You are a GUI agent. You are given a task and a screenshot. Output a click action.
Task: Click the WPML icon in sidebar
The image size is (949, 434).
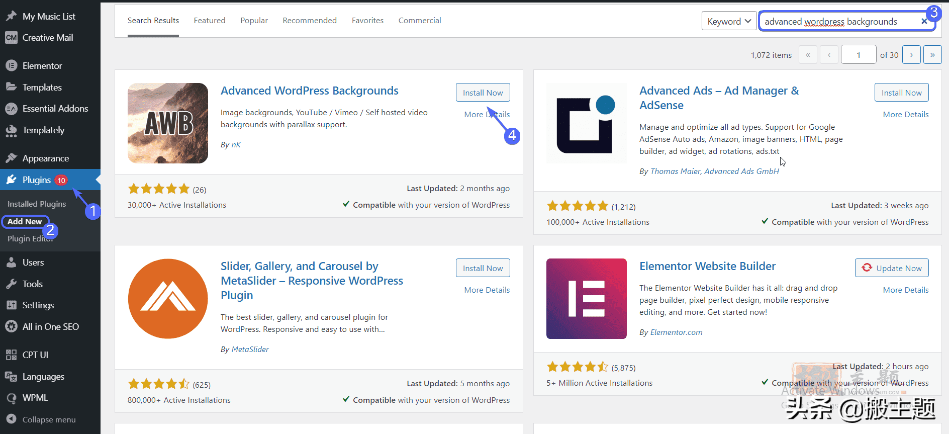click(x=11, y=398)
